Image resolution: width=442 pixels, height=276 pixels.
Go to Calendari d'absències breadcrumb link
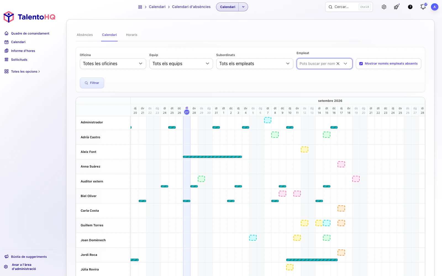pos(191,7)
